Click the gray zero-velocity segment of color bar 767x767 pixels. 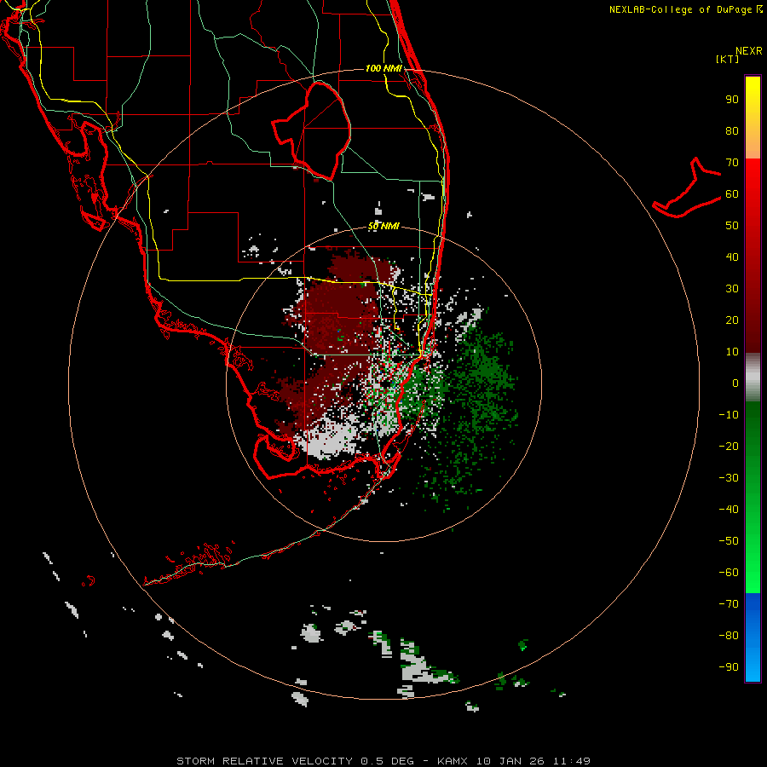[753, 378]
